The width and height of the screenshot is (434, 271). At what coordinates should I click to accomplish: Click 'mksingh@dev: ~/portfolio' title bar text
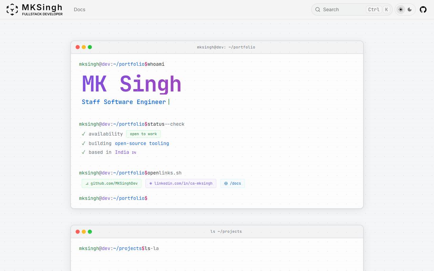point(226,47)
